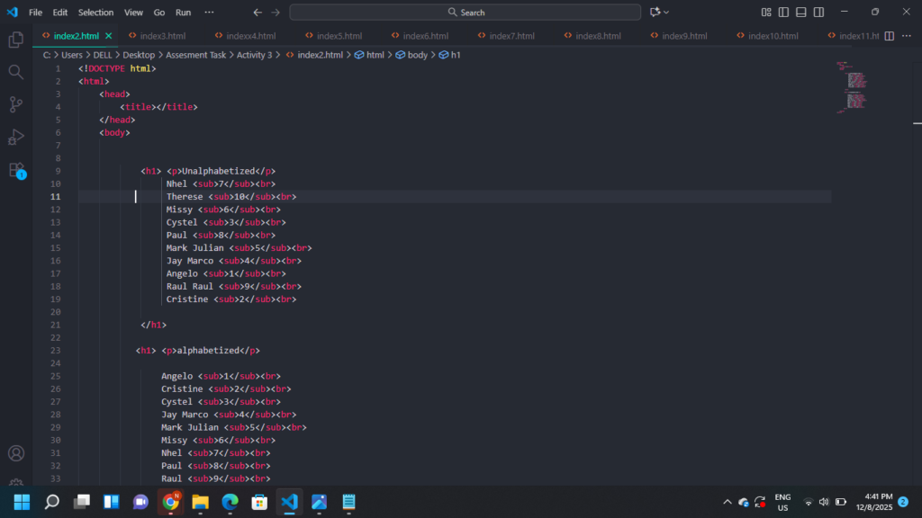Open the Explorer view in activity bar
Image resolution: width=922 pixels, height=518 pixels.
click(x=15, y=40)
